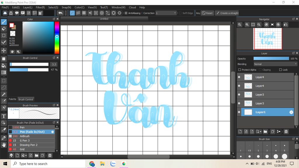Image resolution: width=299 pixels, height=168 pixels.
Task: Enable the layer Lock checkbox
Action: (281, 70)
